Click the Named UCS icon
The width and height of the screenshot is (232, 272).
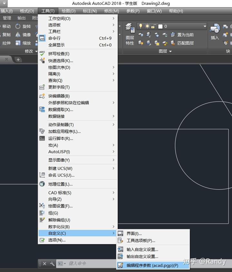(42, 175)
